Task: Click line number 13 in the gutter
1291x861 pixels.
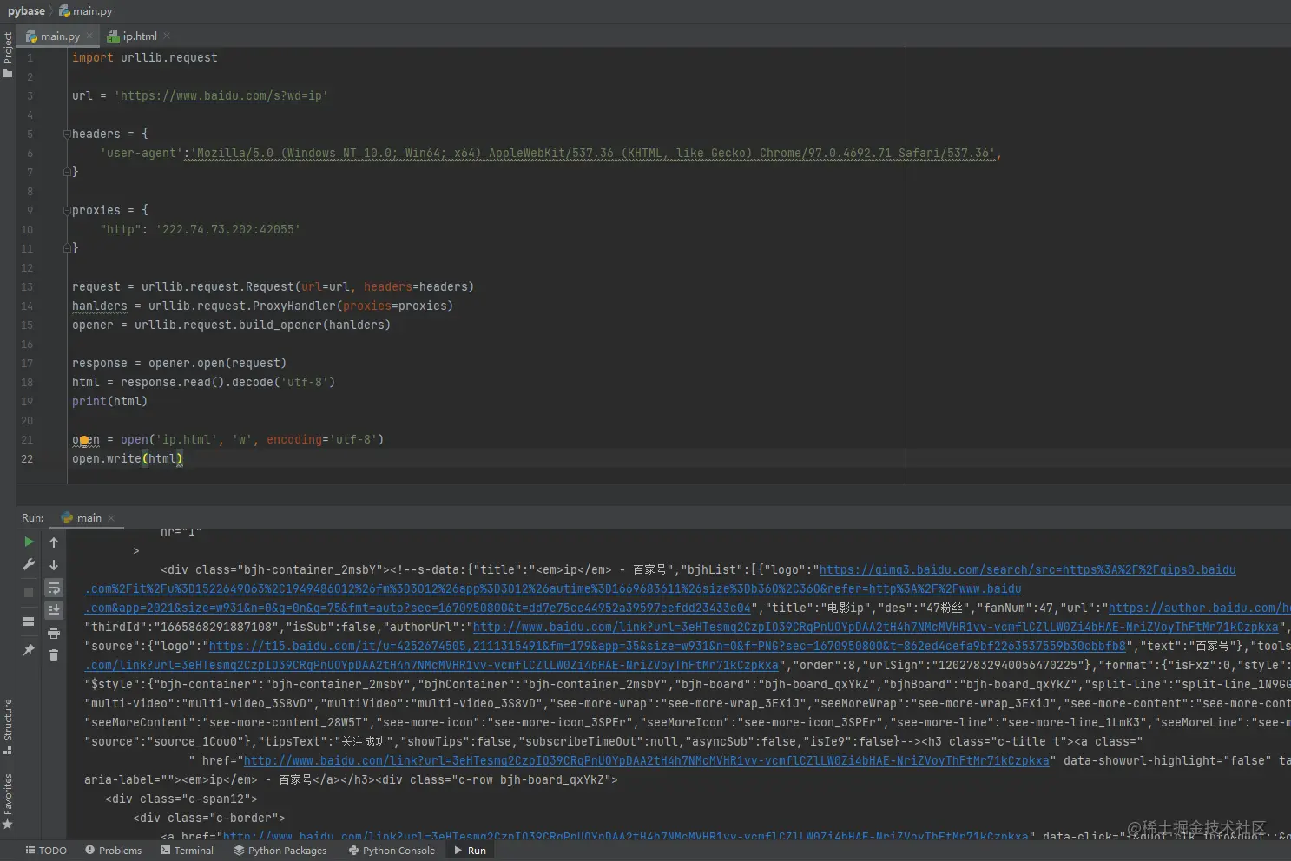Action: point(27,287)
